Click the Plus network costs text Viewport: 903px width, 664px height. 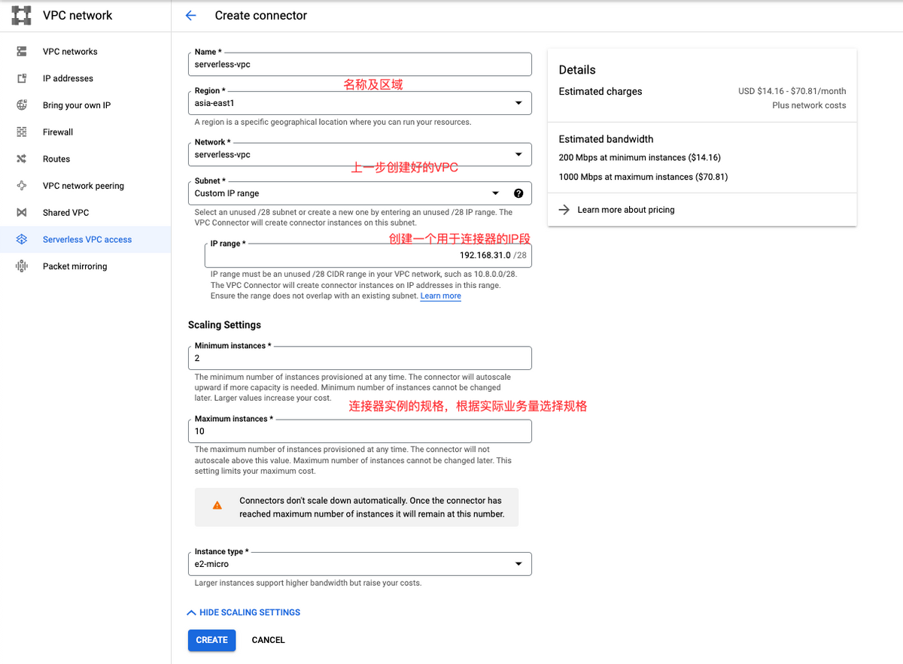click(809, 105)
